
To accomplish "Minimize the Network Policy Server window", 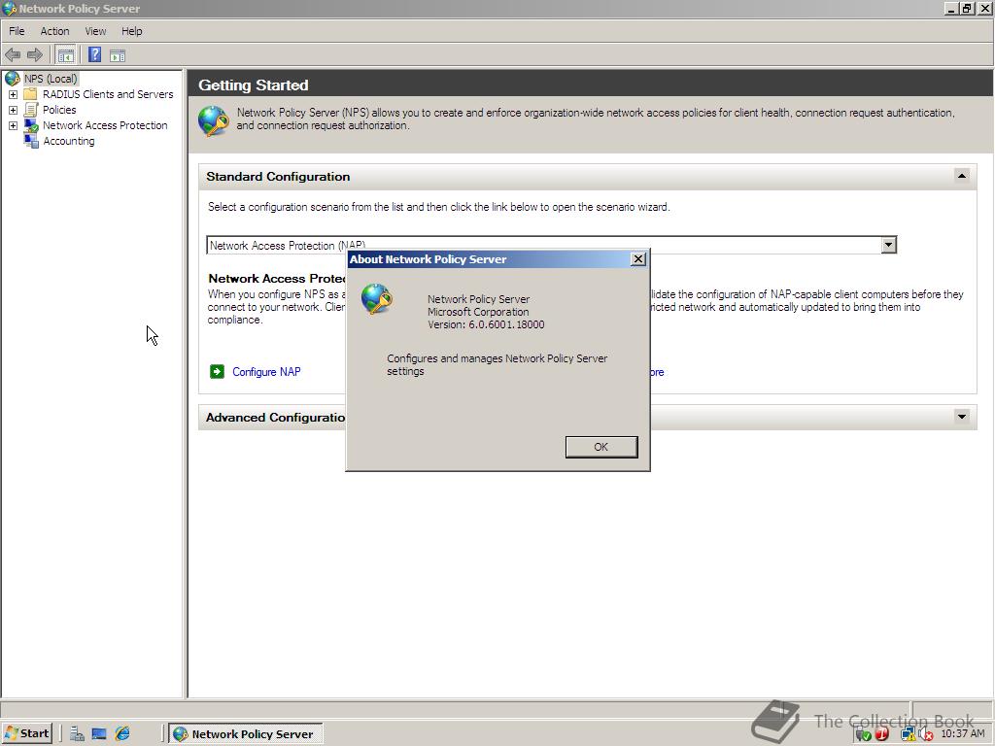I will (x=952, y=8).
